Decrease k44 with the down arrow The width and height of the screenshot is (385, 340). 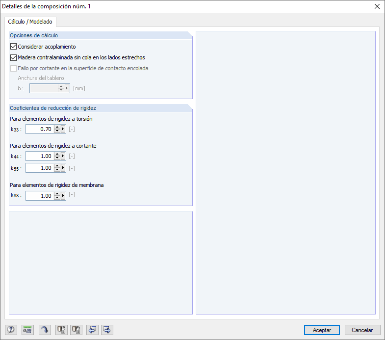[x=57, y=158]
